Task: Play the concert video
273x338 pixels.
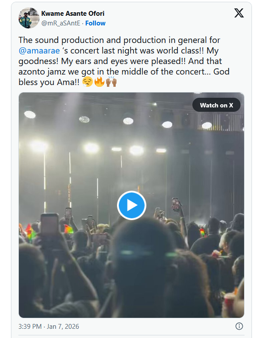Action: [x=131, y=205]
